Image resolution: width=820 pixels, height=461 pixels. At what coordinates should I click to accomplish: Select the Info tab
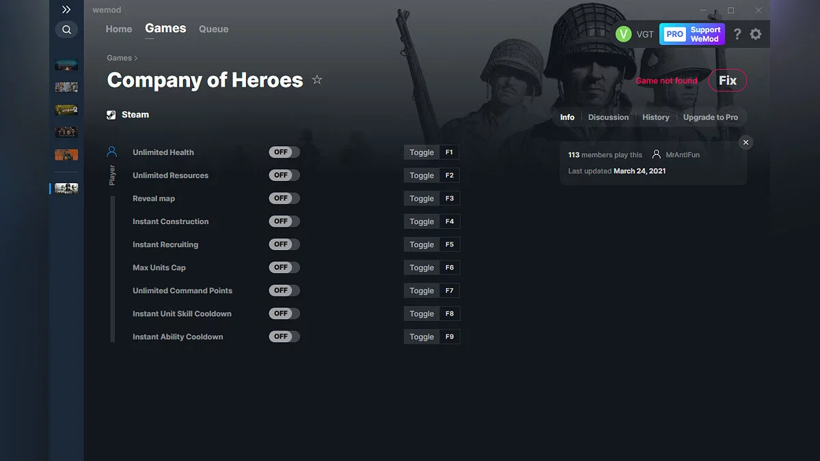567,117
